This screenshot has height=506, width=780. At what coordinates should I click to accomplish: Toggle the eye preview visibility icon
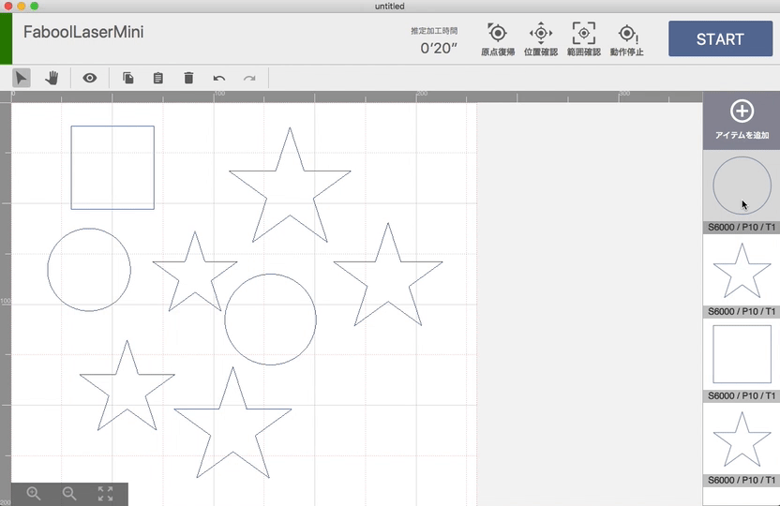click(90, 78)
